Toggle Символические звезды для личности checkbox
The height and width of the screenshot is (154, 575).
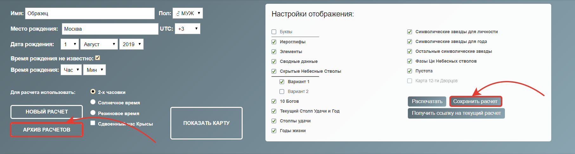tap(410, 32)
